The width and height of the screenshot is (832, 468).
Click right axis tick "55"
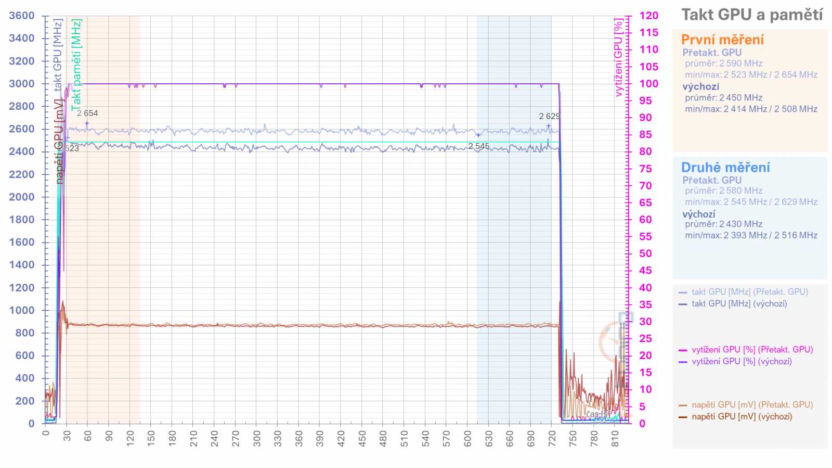point(645,236)
